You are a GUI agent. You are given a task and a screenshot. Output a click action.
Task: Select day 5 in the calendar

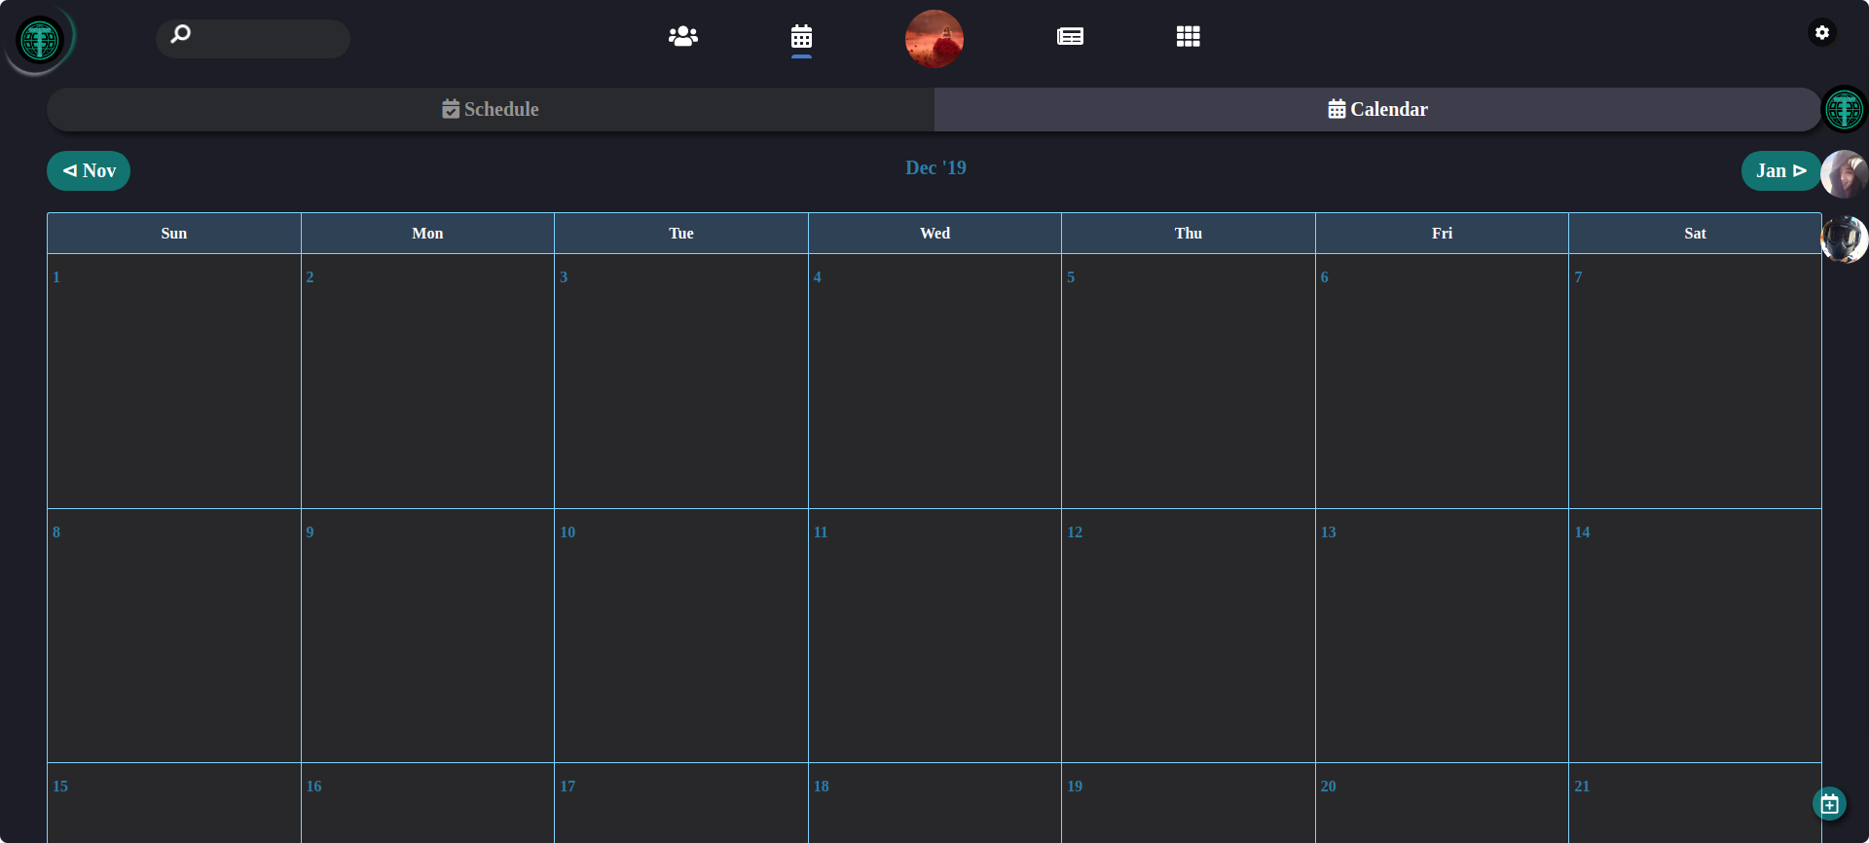coord(1189,382)
